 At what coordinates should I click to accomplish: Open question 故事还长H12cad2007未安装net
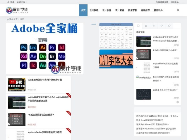[x=156, y=129]
